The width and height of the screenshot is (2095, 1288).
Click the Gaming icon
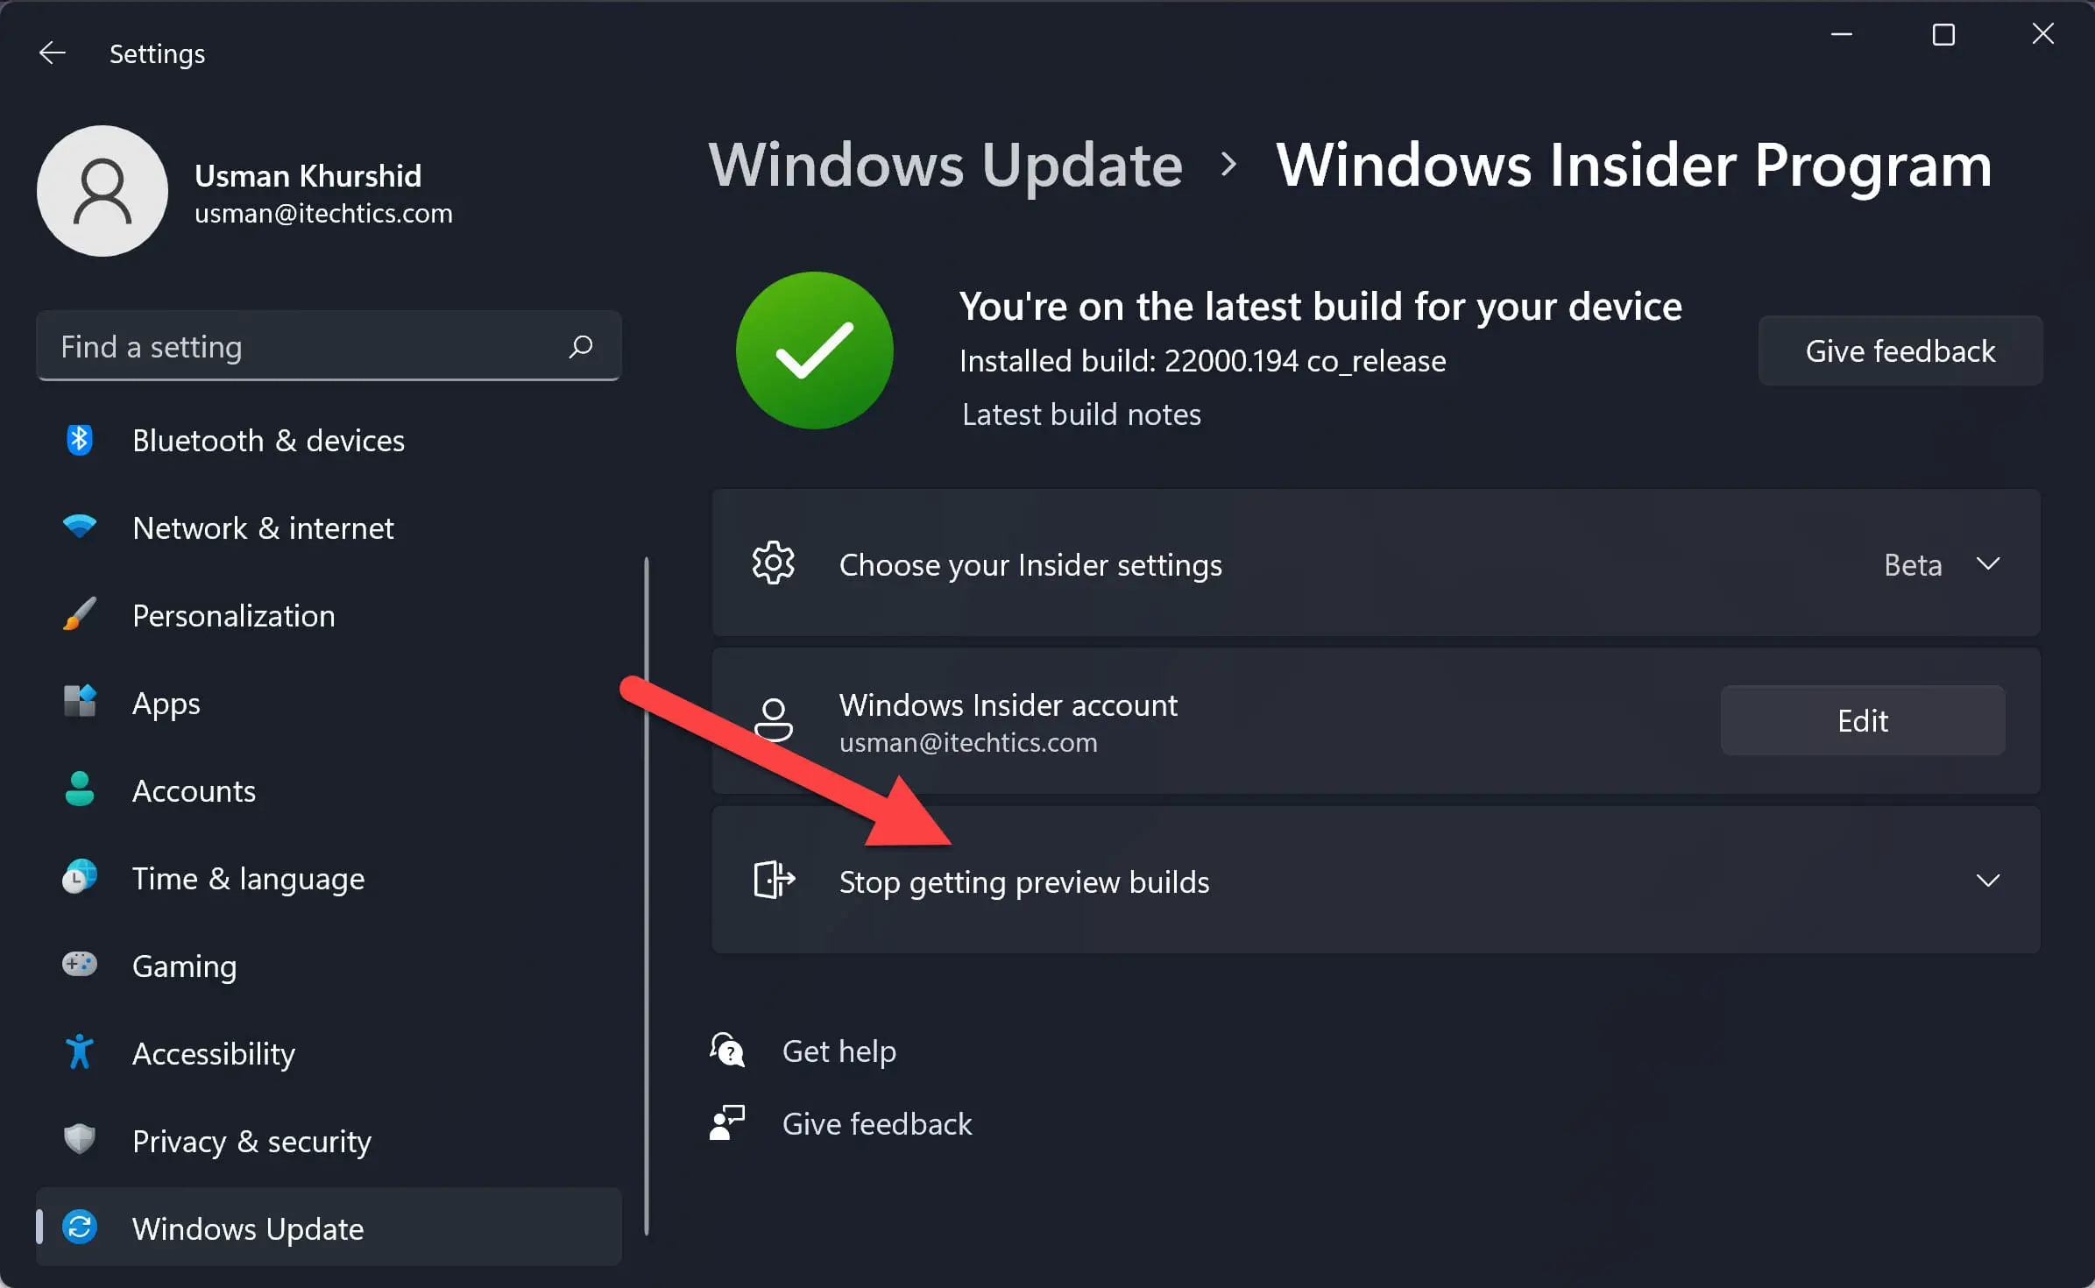[x=76, y=965]
